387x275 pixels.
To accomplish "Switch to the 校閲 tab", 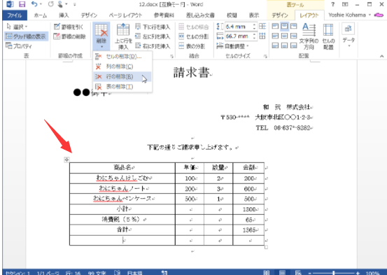I will [232, 15].
